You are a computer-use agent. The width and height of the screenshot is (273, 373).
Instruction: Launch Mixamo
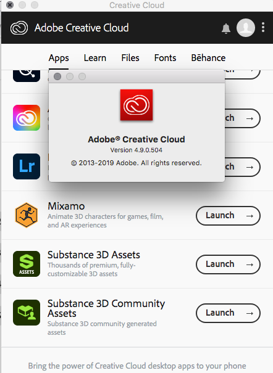pyautogui.click(x=228, y=216)
